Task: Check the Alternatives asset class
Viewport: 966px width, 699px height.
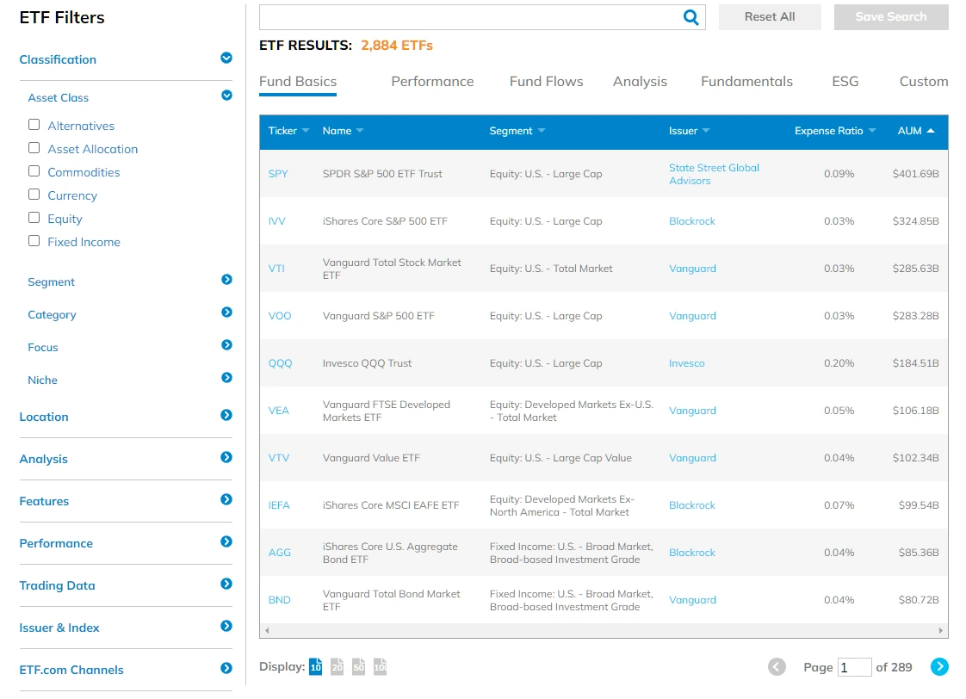Action: (34, 125)
